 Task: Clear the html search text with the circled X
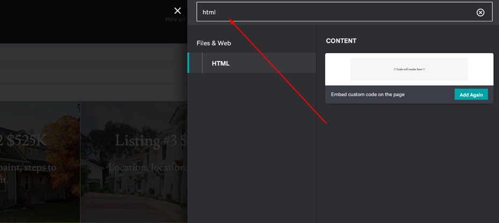[x=480, y=12]
